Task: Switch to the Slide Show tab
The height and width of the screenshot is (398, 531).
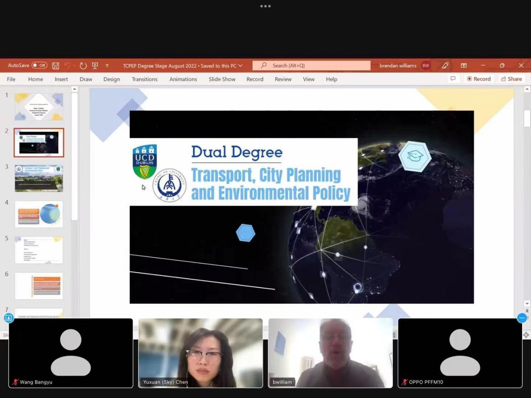Action: pos(222,79)
